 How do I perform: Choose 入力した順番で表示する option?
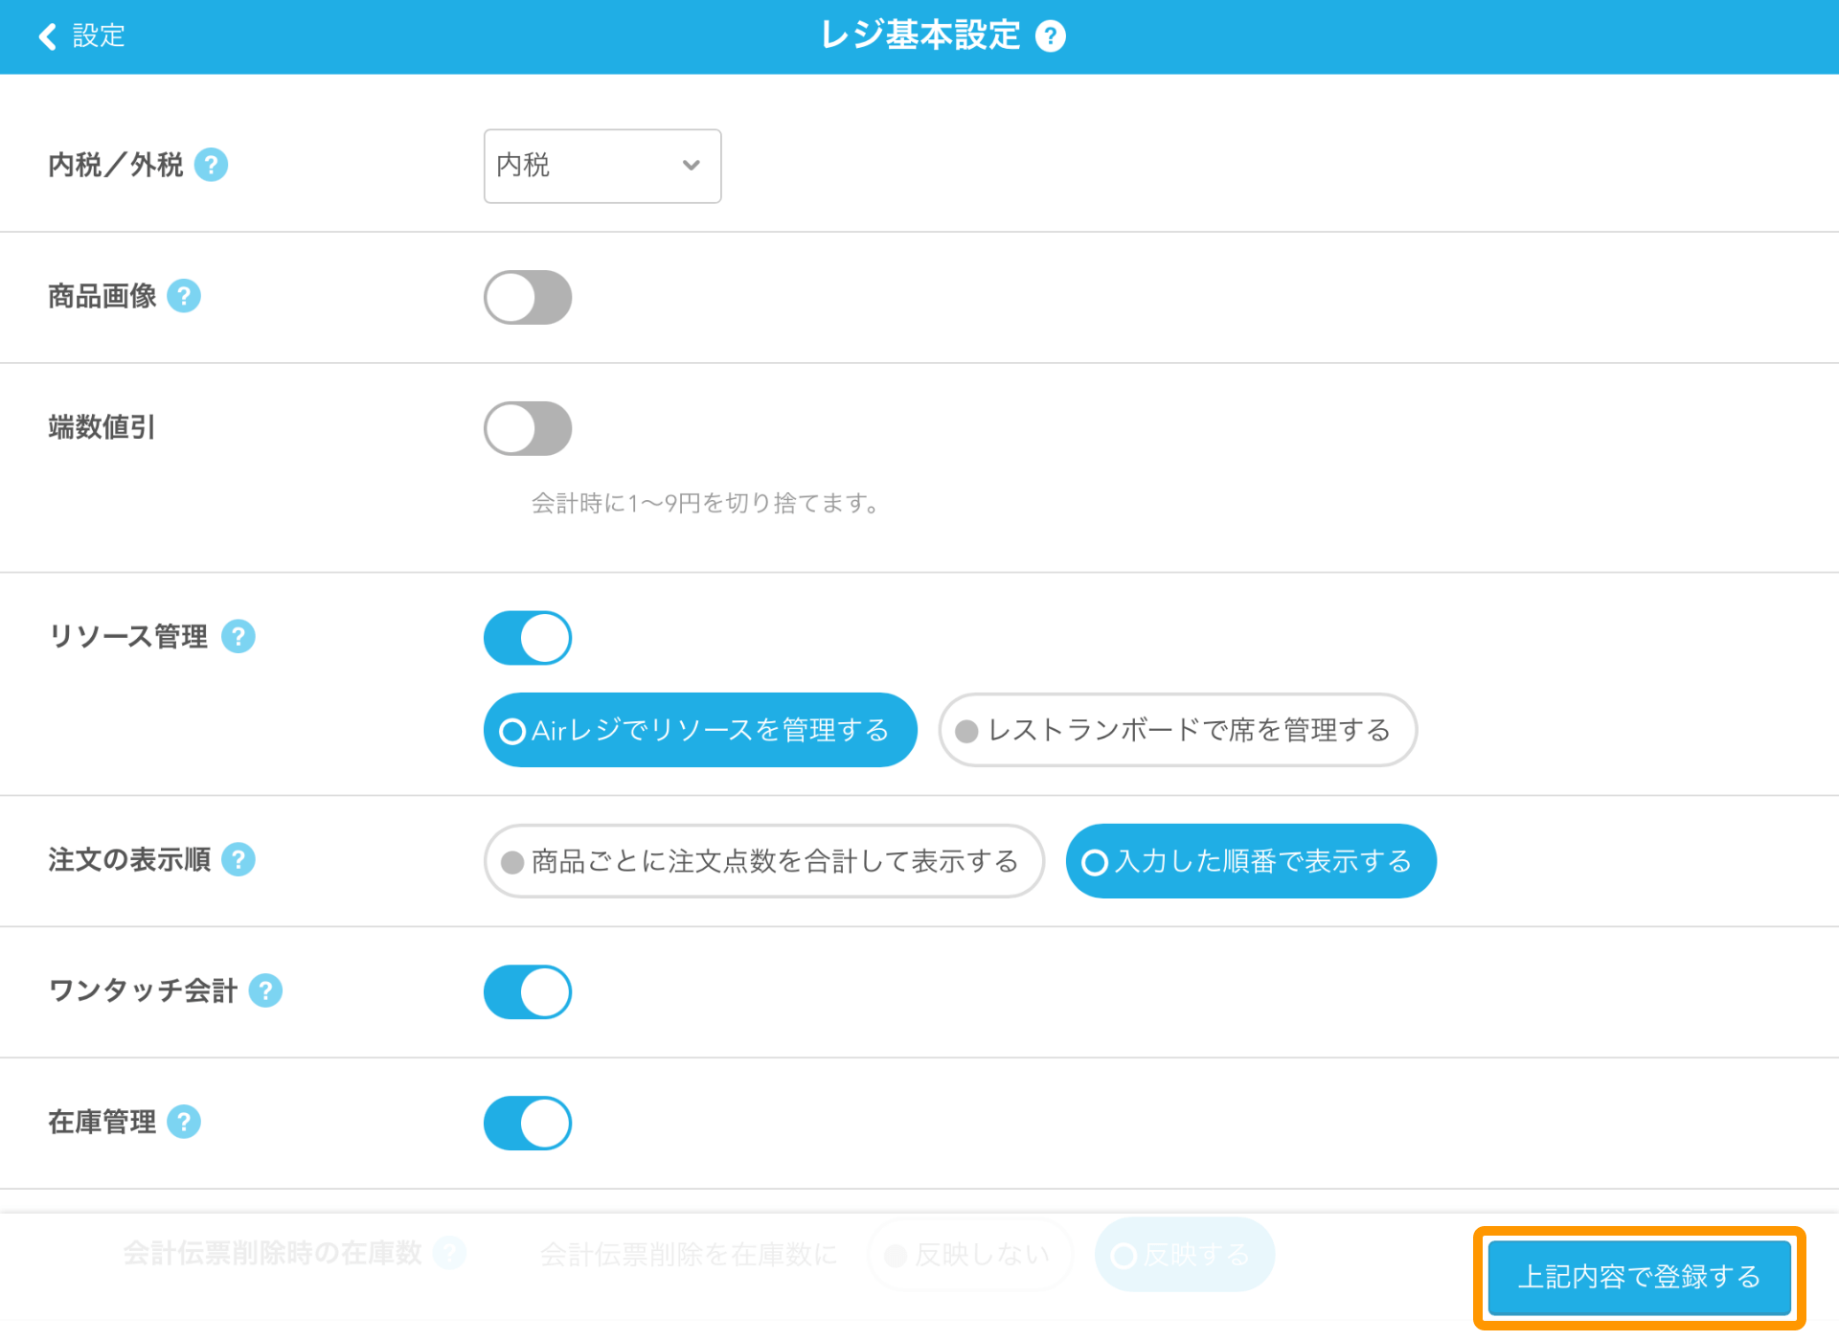point(1251,861)
